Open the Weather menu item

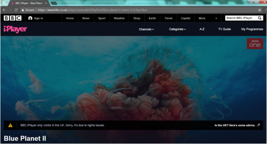tap(119, 18)
